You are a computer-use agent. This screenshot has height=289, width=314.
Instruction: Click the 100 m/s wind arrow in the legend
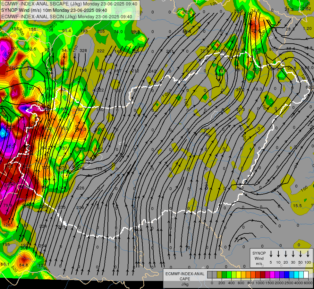click(x=308, y=254)
